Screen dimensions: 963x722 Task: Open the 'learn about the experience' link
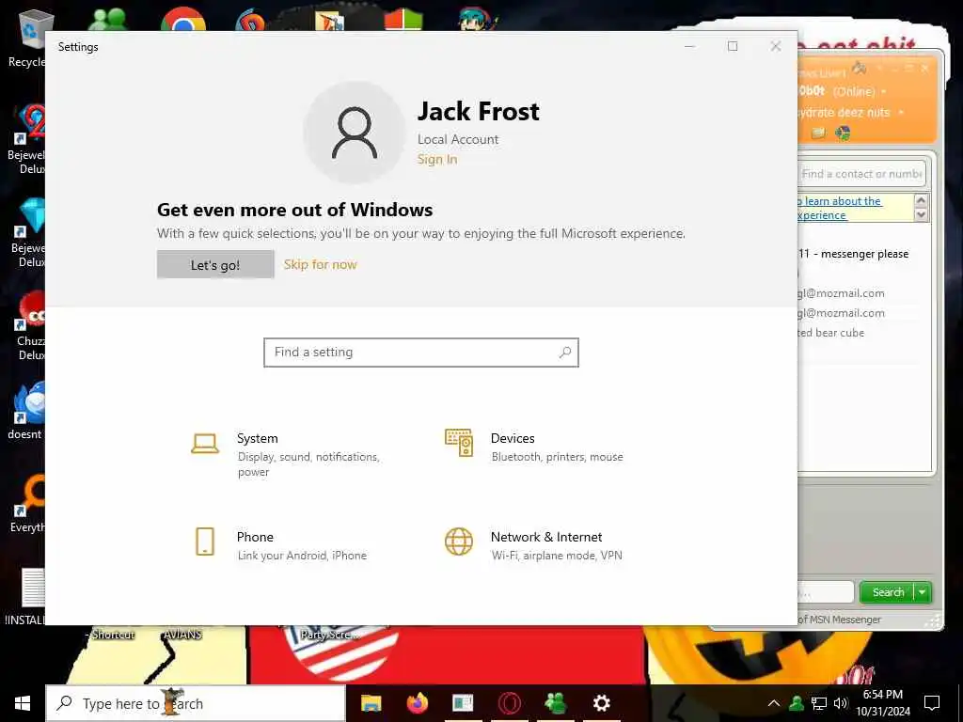(839, 208)
